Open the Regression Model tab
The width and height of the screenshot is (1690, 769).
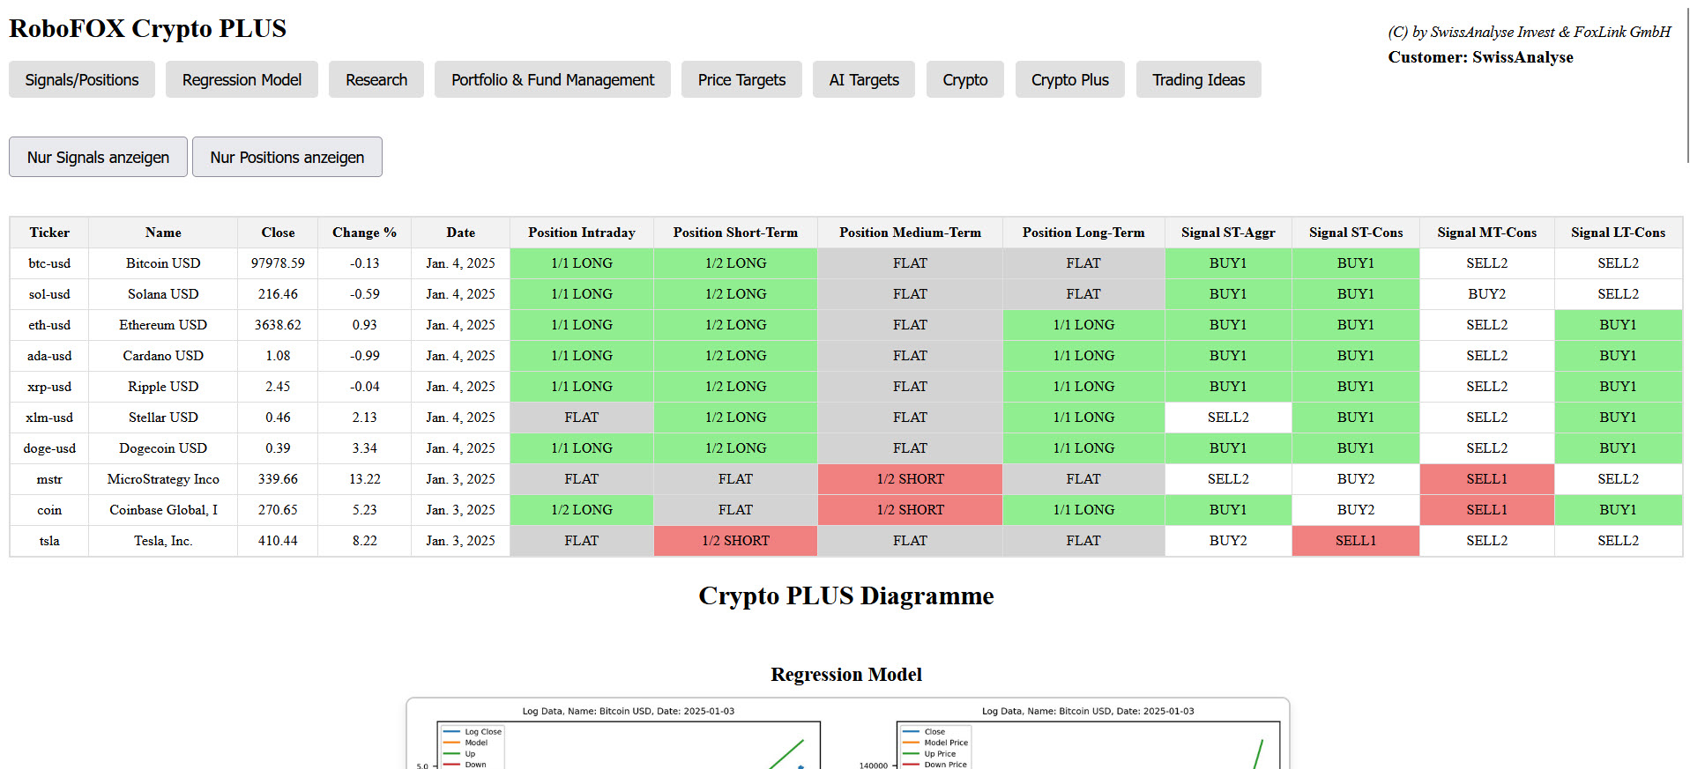coord(242,79)
